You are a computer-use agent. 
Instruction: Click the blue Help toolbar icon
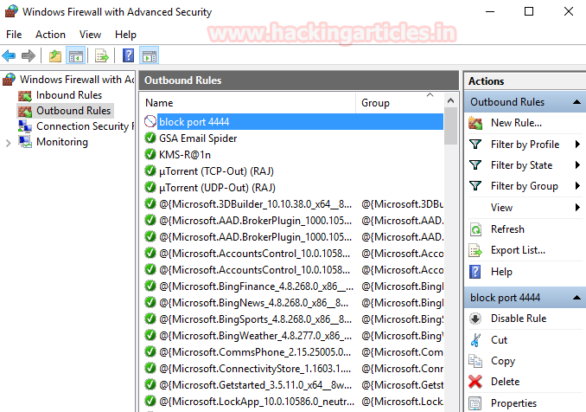[128, 56]
